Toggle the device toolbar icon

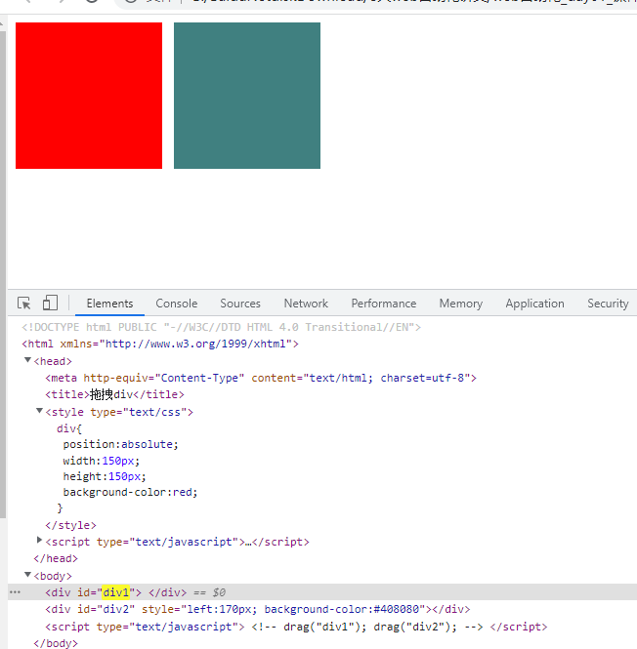point(50,303)
